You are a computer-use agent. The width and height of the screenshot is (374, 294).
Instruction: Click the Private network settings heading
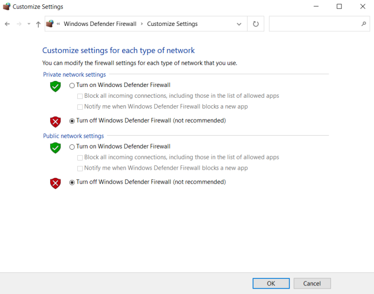coord(75,75)
